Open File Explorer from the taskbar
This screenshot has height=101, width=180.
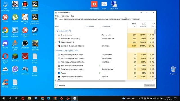[29, 98]
